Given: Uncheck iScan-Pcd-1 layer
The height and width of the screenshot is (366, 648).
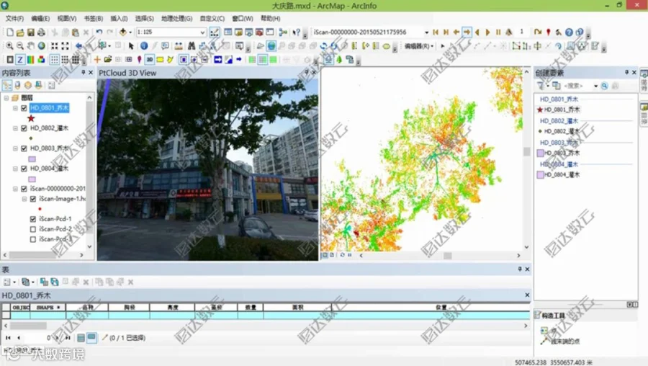Looking at the screenshot, I should coord(33,219).
